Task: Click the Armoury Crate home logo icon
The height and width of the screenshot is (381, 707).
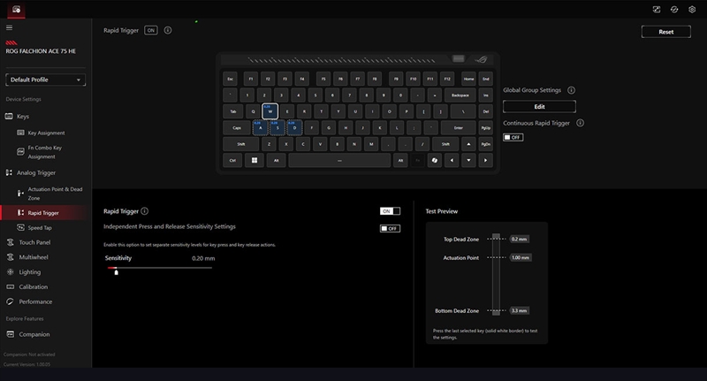Action: coord(13,9)
